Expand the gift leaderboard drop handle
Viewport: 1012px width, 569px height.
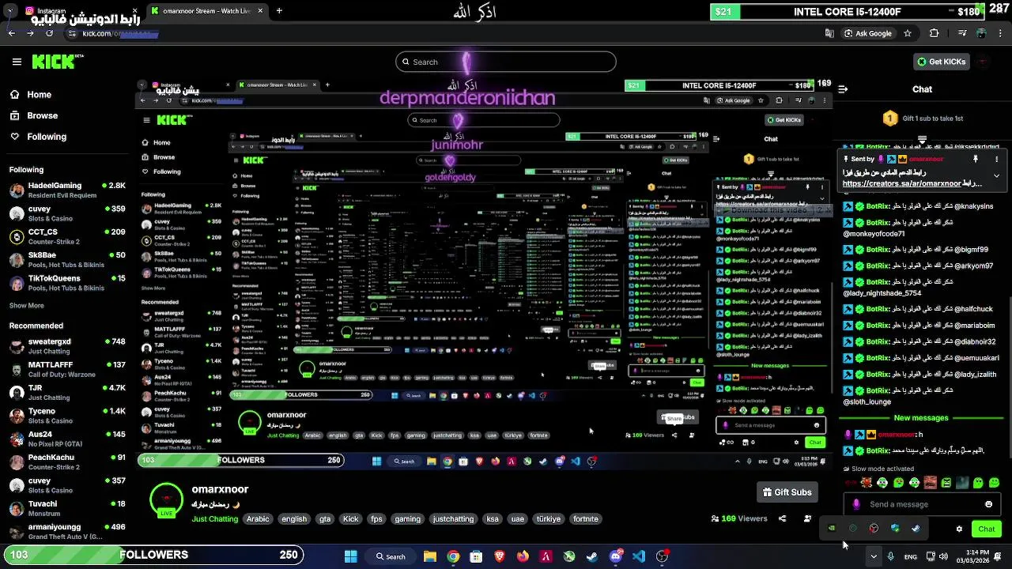pos(922,139)
